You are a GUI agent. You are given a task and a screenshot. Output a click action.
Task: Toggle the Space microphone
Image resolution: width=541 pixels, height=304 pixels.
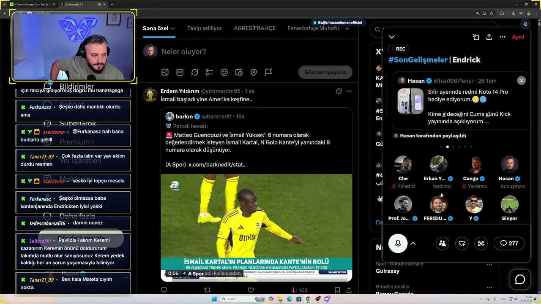coord(398,243)
